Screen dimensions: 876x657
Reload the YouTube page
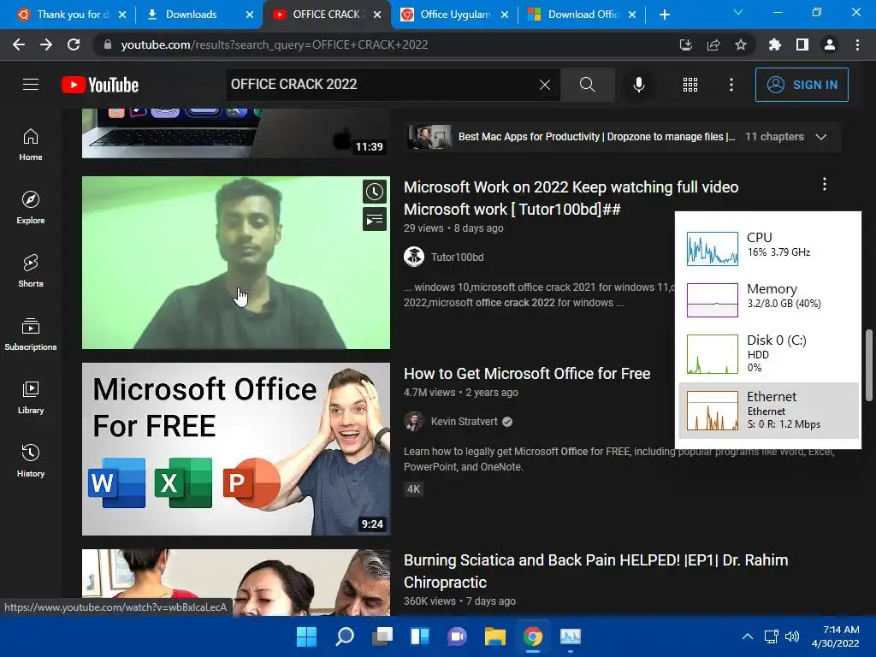[x=74, y=44]
